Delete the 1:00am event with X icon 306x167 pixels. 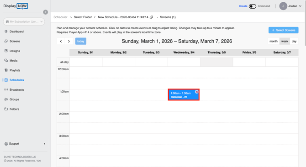pyautogui.click(x=197, y=92)
